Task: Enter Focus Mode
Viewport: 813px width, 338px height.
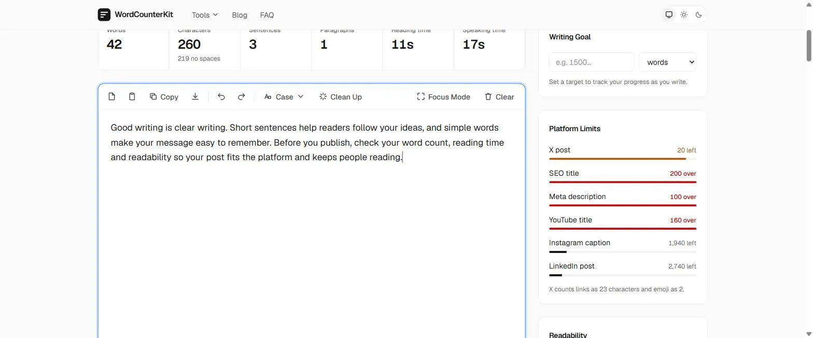Action: coord(444,96)
